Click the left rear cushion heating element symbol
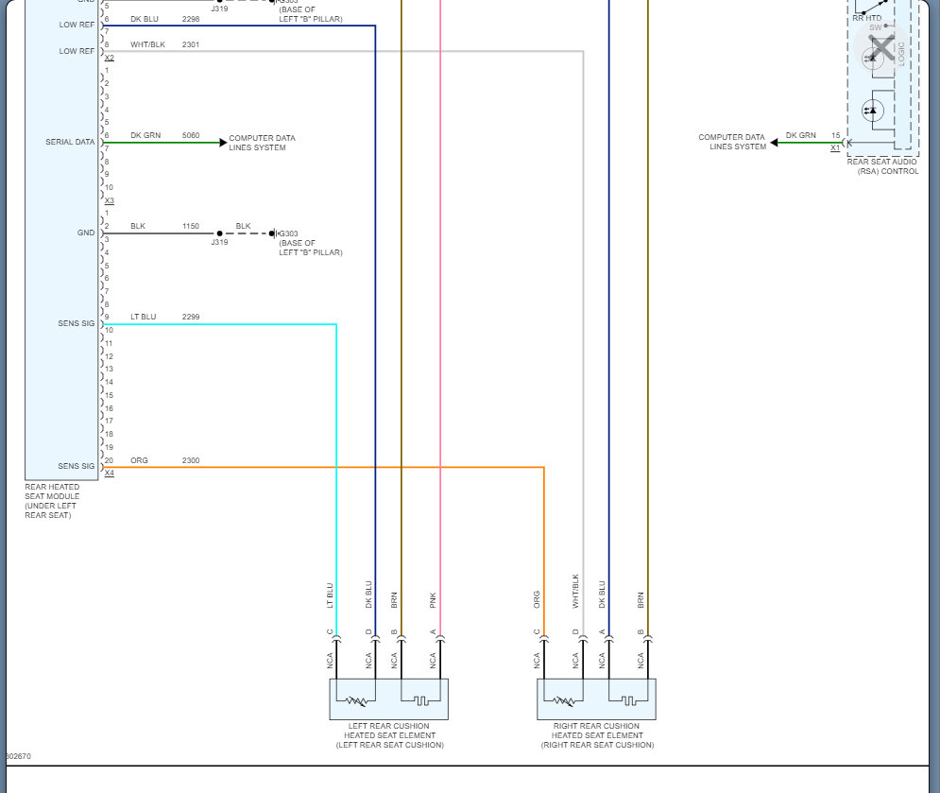The width and height of the screenshot is (940, 793). tap(422, 700)
